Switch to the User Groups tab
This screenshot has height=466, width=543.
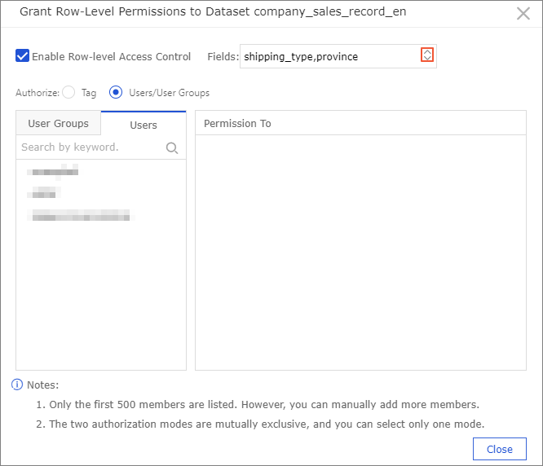pos(58,123)
